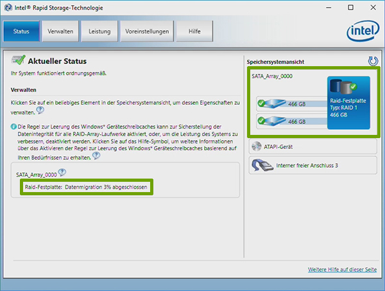Open the Hilfe tab

tap(194, 31)
